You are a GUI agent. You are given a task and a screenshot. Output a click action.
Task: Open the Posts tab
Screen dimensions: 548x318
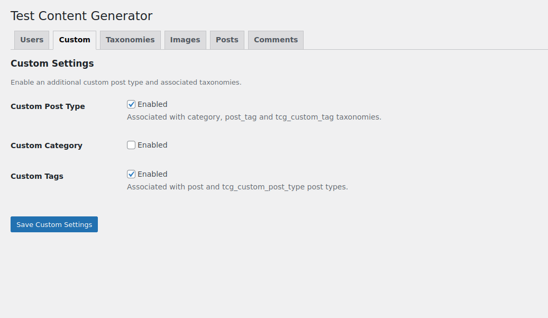(x=227, y=40)
